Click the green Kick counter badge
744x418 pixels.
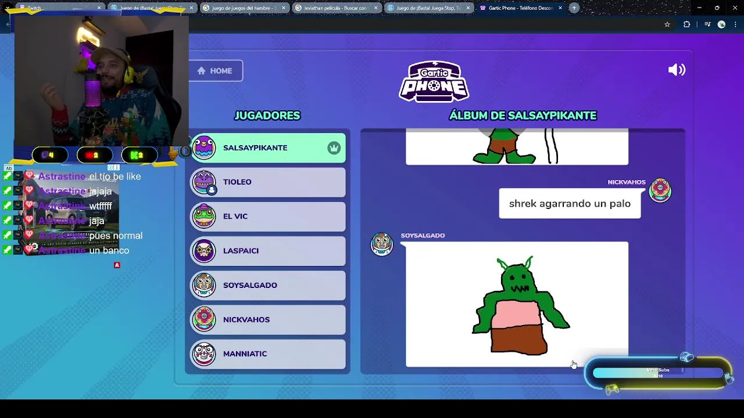point(139,155)
